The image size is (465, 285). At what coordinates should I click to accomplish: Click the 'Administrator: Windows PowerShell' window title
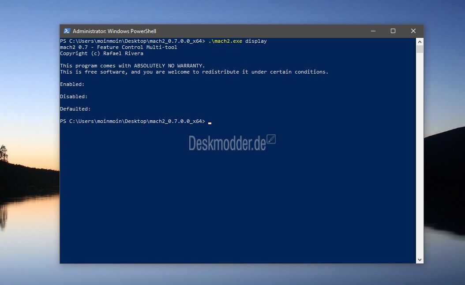click(x=114, y=31)
